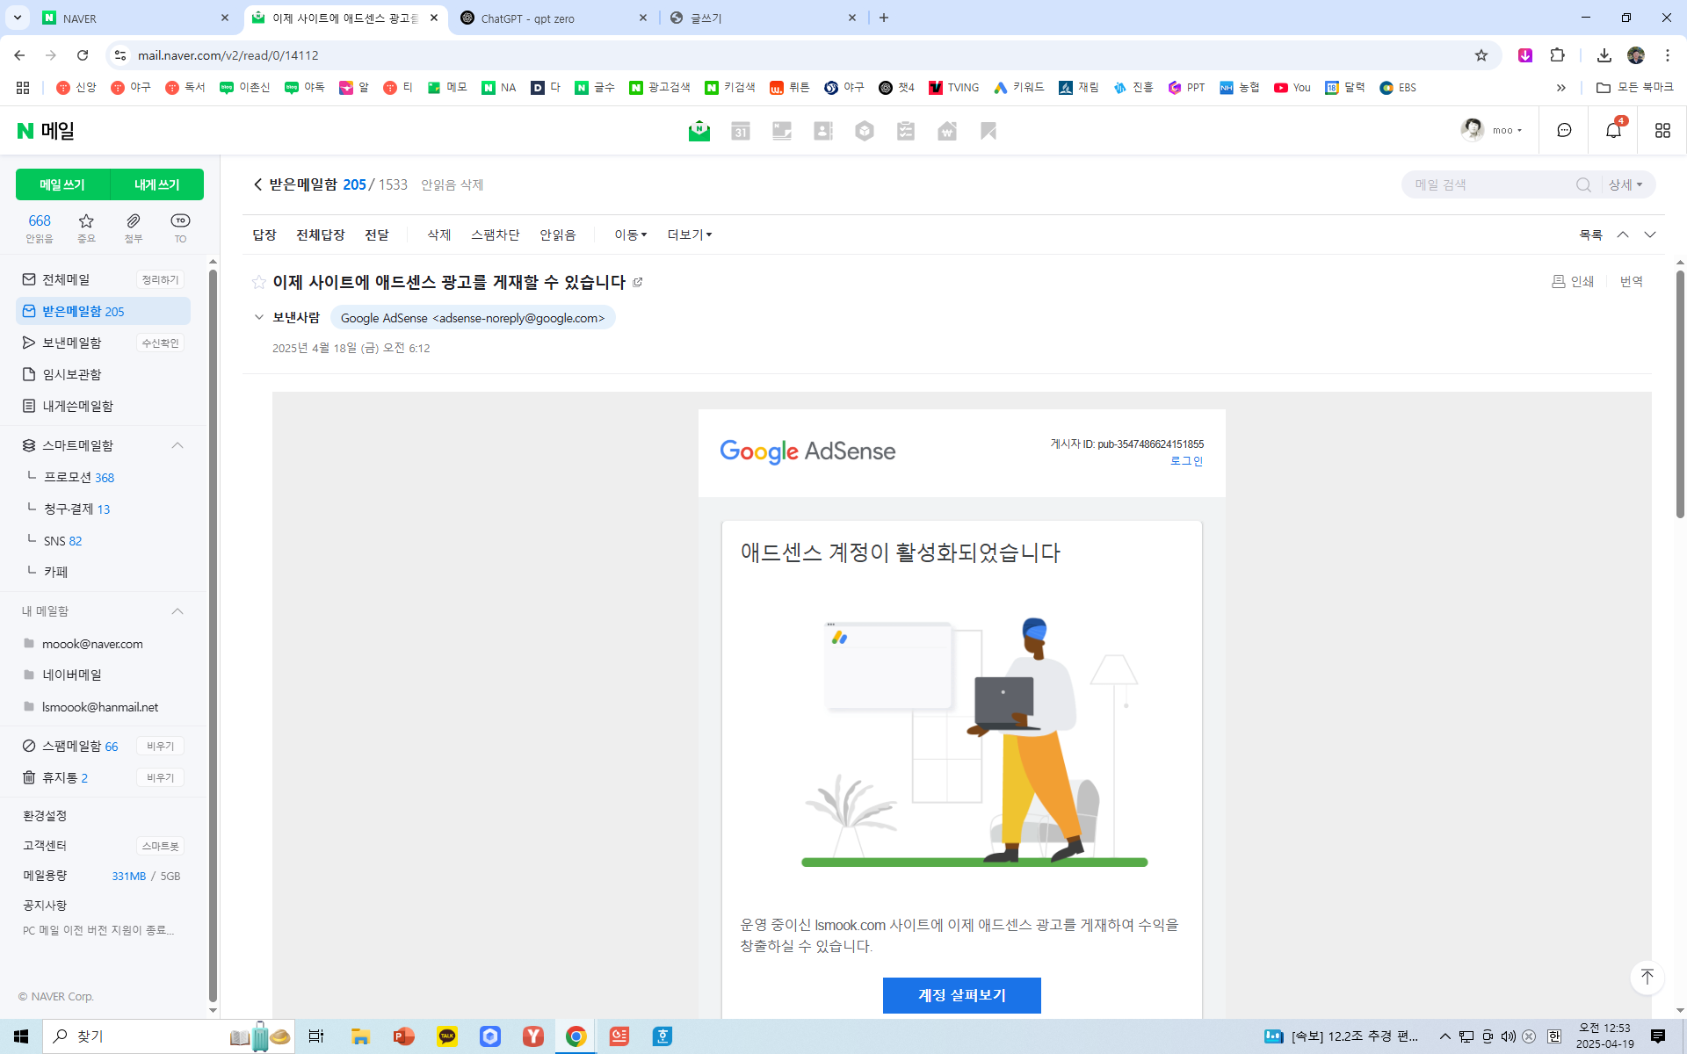
Task: Click the scroll-to-top arrow button
Action: click(x=1647, y=977)
